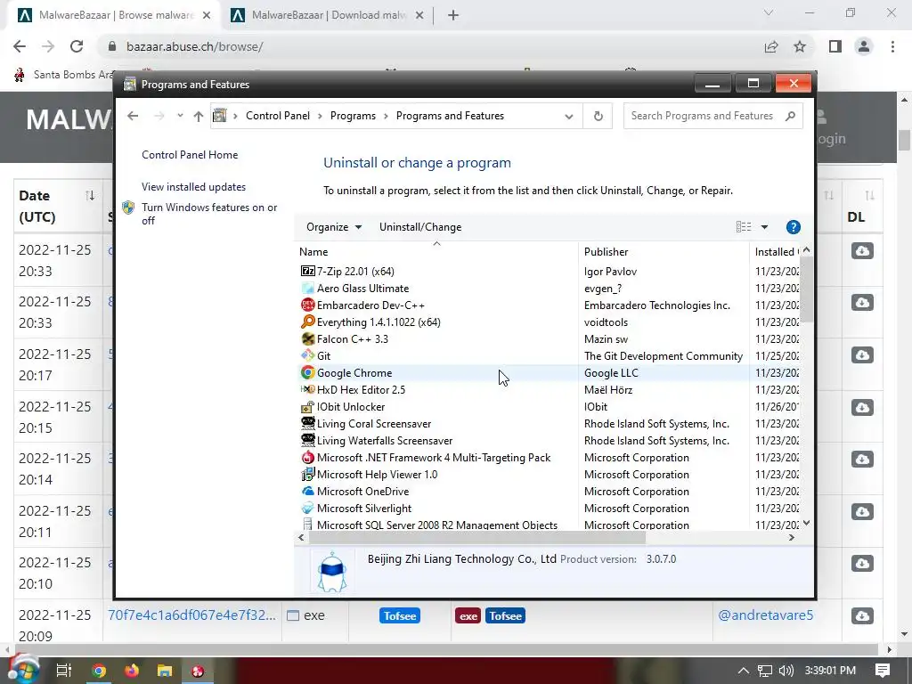912x684 pixels.
Task: Click the programs list horizontal scrollbar thumb
Action: [x=477, y=537]
